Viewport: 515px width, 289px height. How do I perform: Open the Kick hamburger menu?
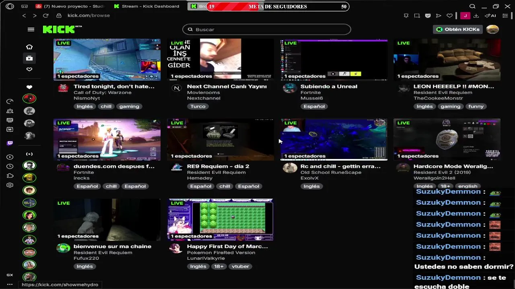click(31, 29)
